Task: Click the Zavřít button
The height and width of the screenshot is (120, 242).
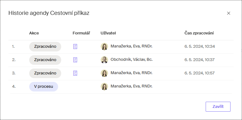Action: [218, 107]
